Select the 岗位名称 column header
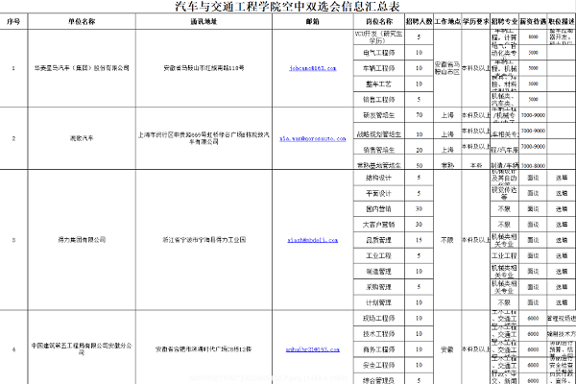576x384 pixels. [x=379, y=21]
